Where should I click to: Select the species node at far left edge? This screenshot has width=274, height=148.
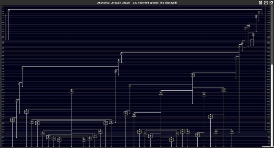13,120
